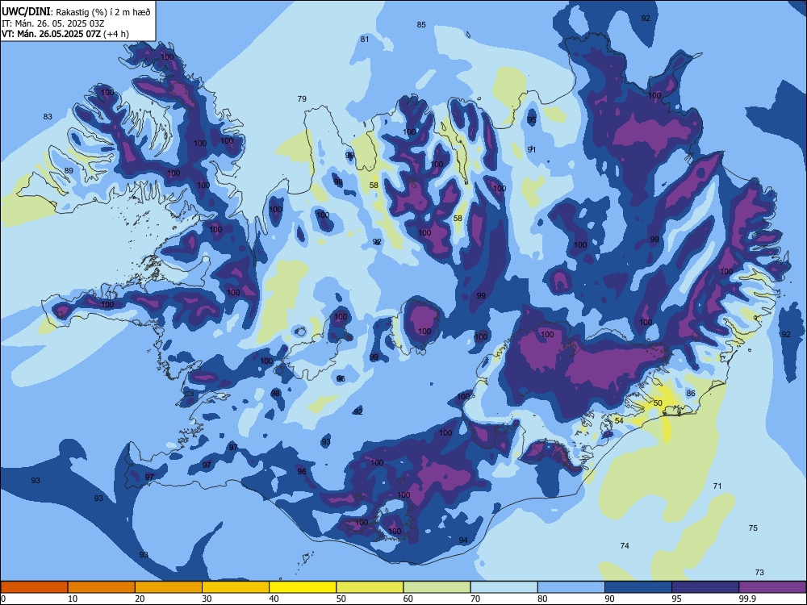The height and width of the screenshot is (605, 807).
Task: Click the amber 20–30 legend swatch
Action: [x=169, y=587]
